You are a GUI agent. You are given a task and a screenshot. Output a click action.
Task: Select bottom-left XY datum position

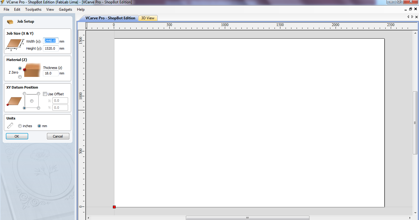25,108
